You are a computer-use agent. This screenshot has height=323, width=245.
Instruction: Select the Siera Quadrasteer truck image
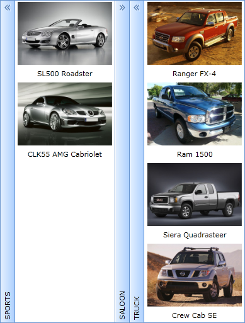[x=195, y=195]
